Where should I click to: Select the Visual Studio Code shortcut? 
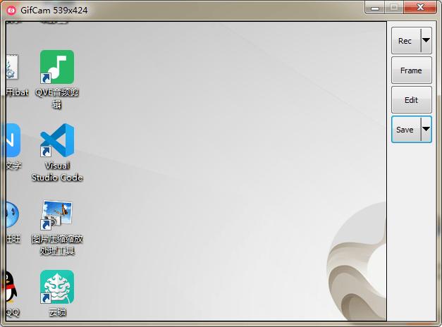pos(57,140)
